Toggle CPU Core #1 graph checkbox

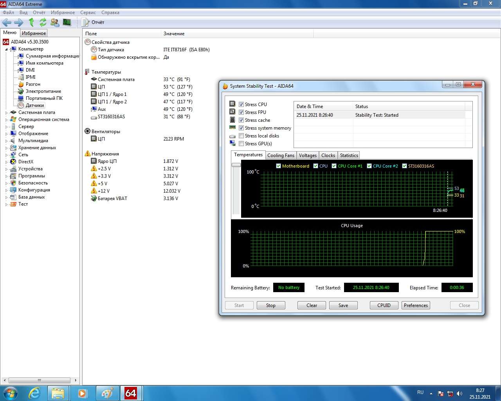point(334,166)
